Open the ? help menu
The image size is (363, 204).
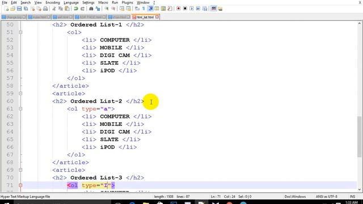pyautogui.click(x=154, y=2)
